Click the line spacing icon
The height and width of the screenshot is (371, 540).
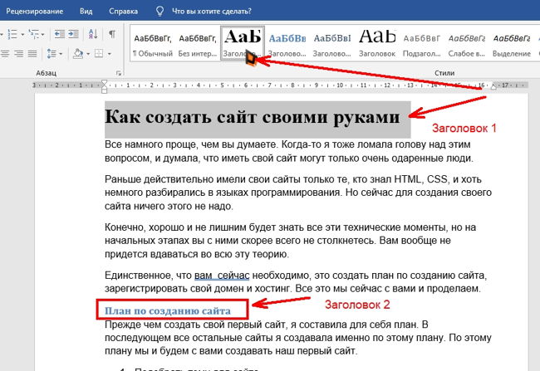pyautogui.click(x=52, y=54)
